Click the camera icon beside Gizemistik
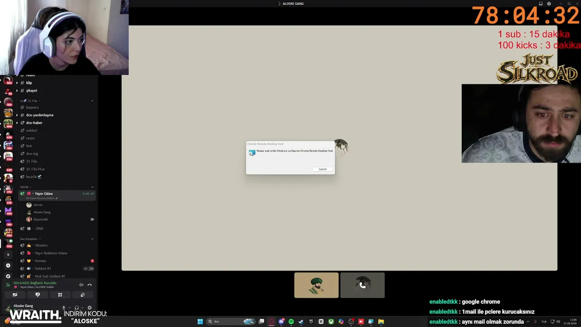The height and width of the screenshot is (327, 581). (x=92, y=219)
